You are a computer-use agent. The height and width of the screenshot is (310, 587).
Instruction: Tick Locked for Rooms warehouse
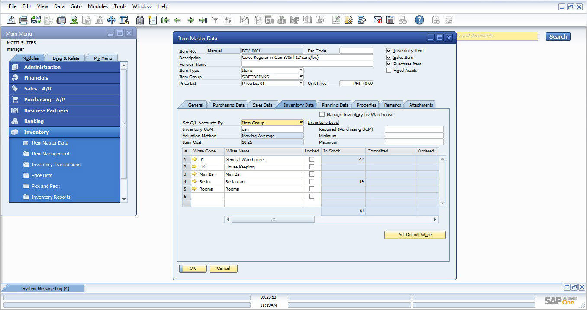[x=312, y=189]
